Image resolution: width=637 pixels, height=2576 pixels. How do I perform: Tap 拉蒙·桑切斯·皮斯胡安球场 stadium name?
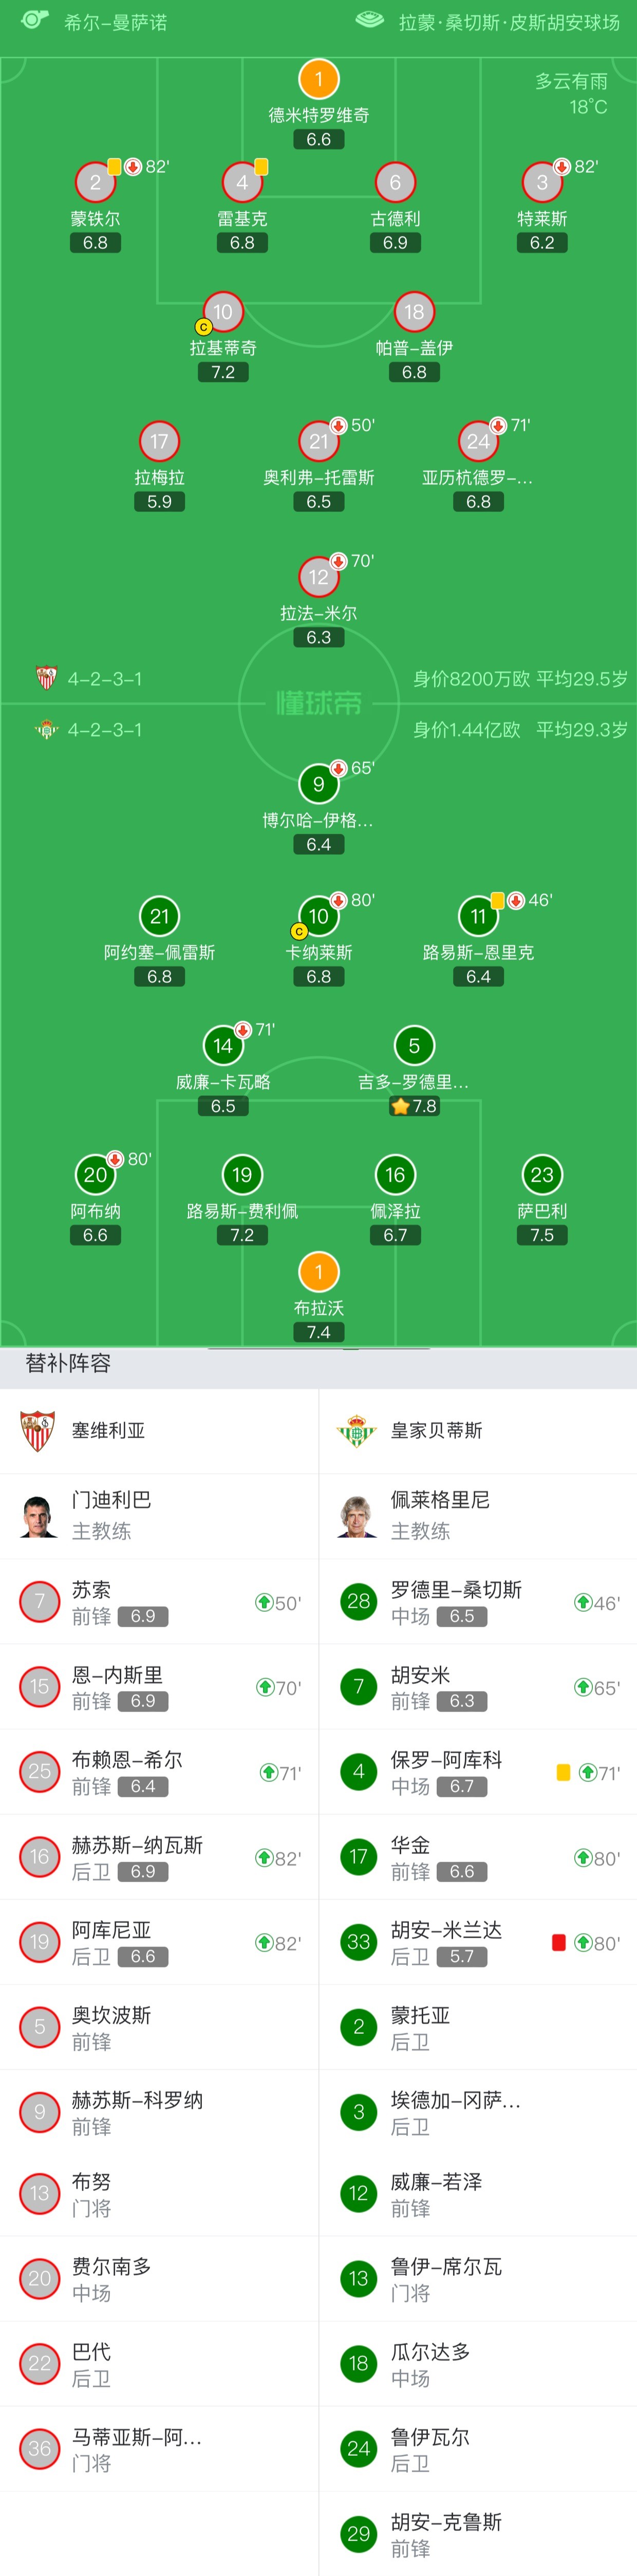point(509,22)
